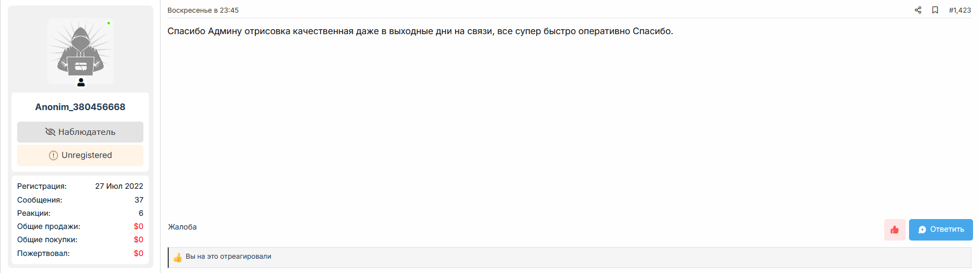The image size is (978, 273).
Task: Click the green online status dot
Action: click(x=109, y=23)
